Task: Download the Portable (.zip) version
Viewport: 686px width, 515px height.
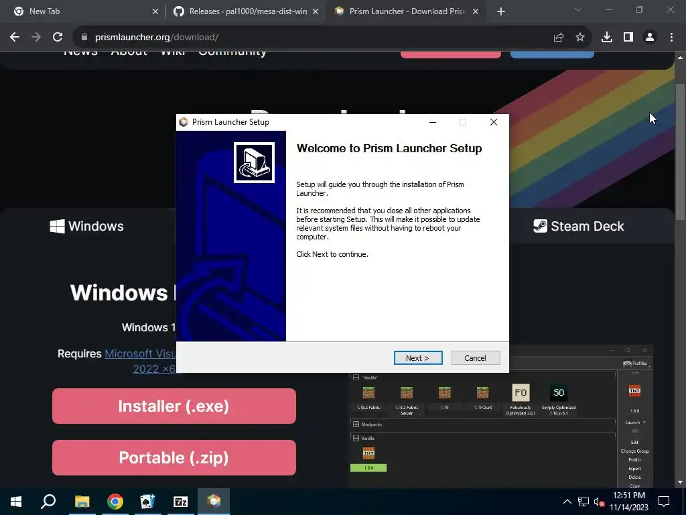Action: pos(174,457)
